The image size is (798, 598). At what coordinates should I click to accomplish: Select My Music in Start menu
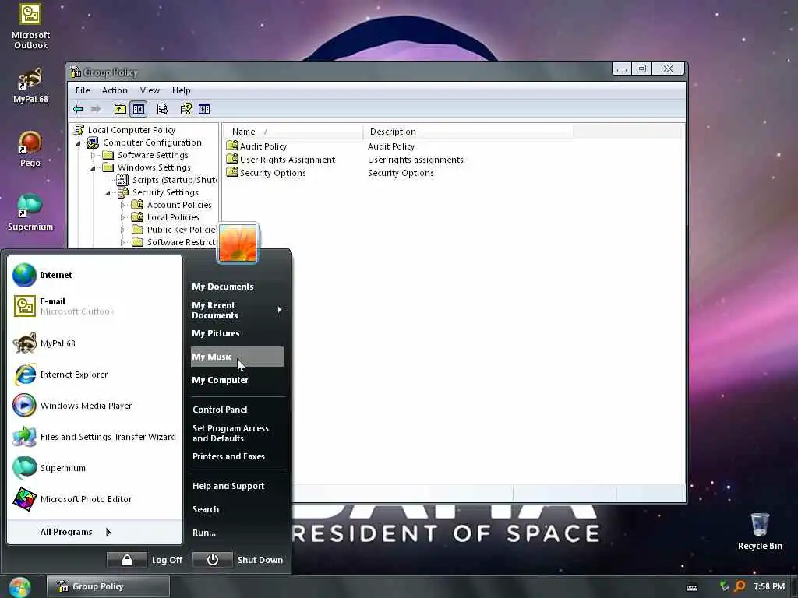click(x=237, y=357)
